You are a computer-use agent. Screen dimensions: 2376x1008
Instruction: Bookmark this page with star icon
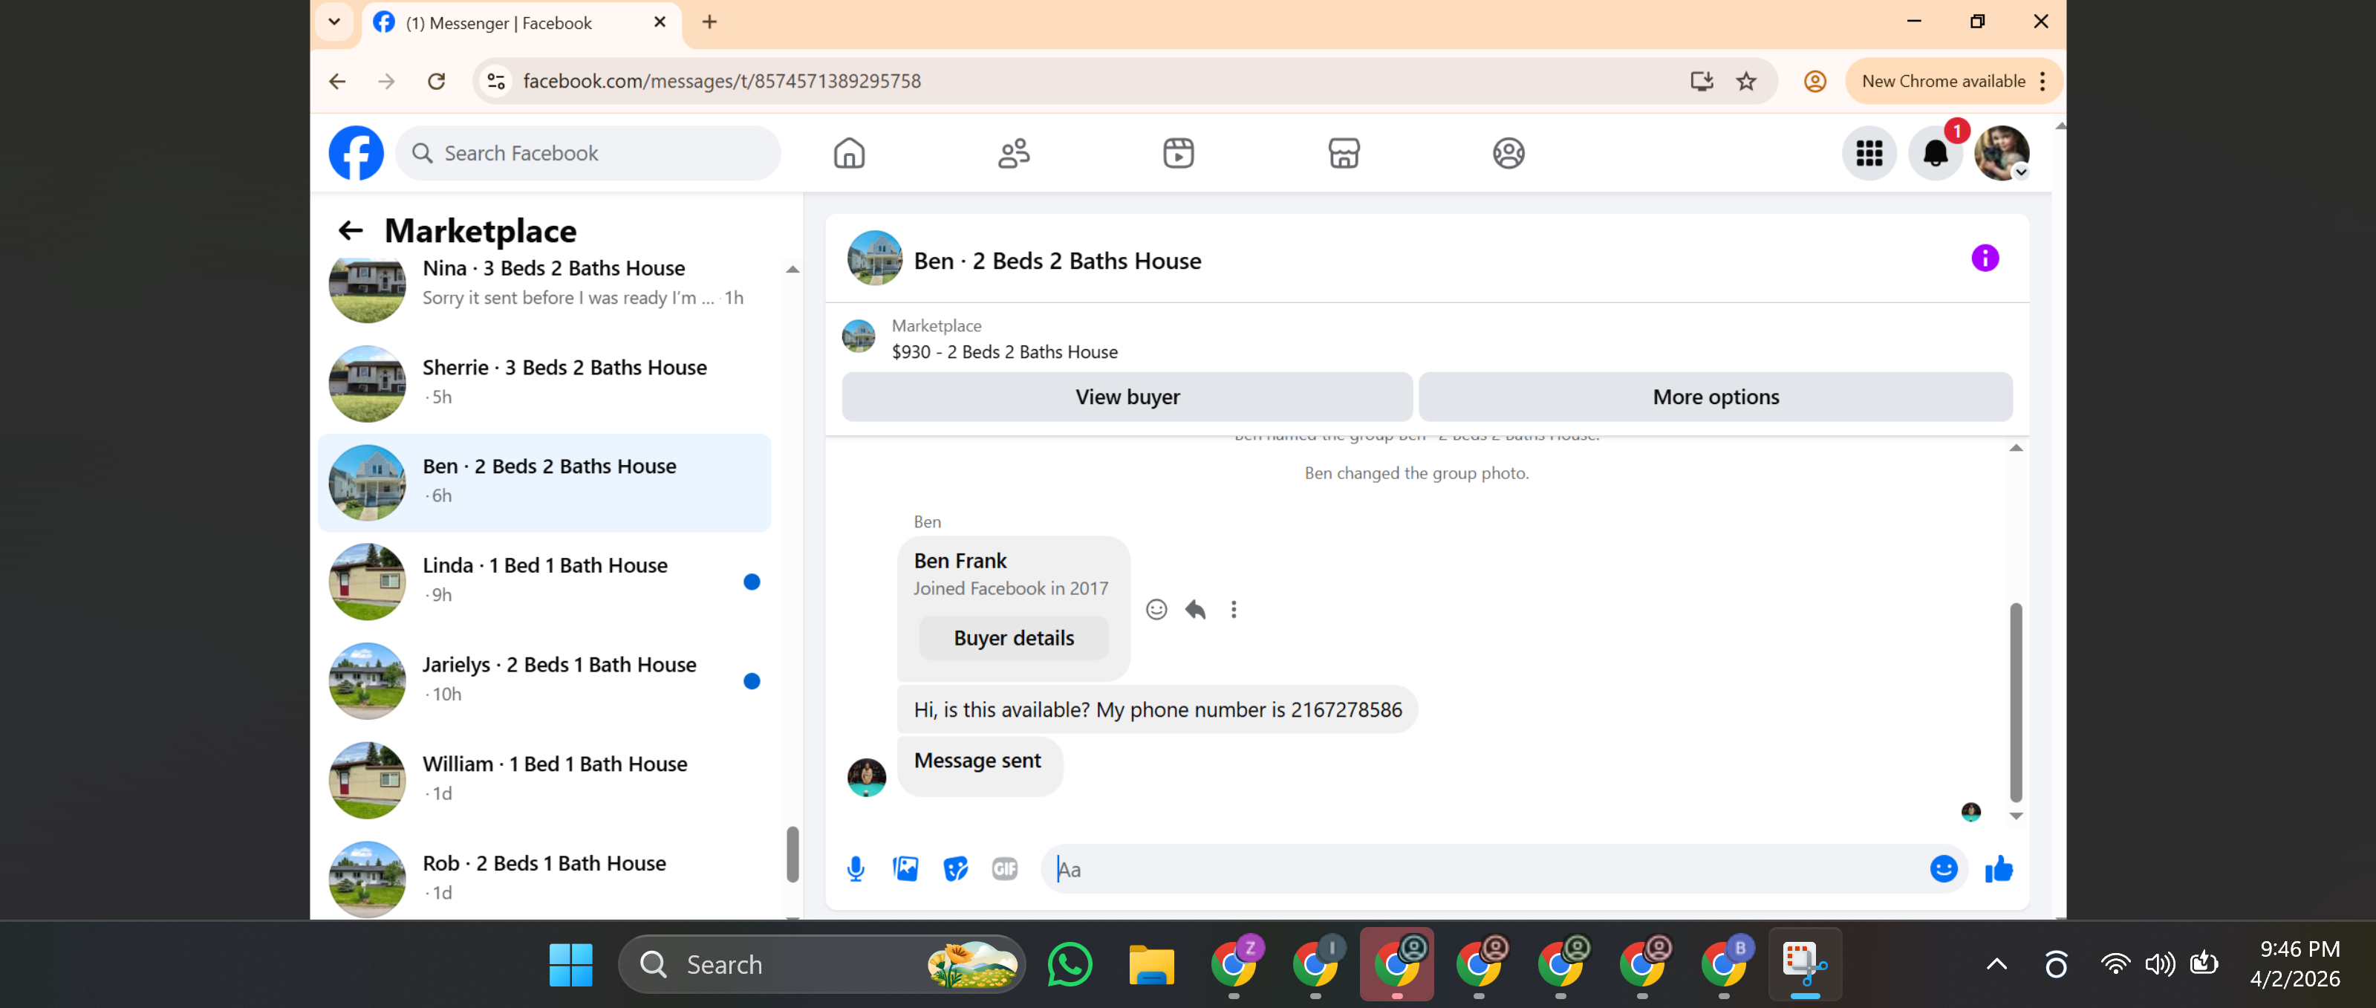(1746, 81)
